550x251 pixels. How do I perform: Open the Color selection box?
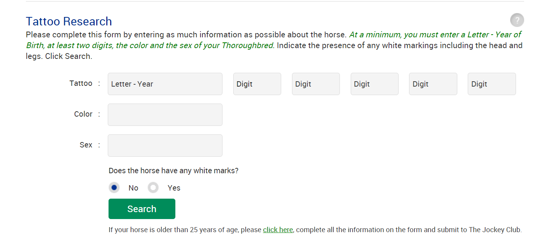tap(165, 115)
